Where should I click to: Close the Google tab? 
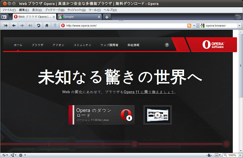(99, 17)
